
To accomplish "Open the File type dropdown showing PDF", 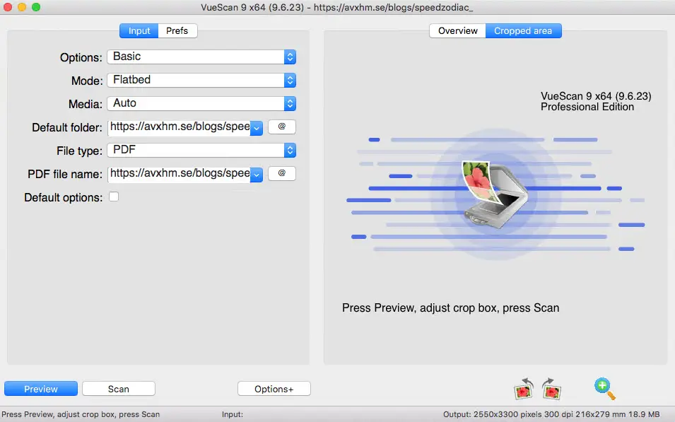I will pos(201,150).
